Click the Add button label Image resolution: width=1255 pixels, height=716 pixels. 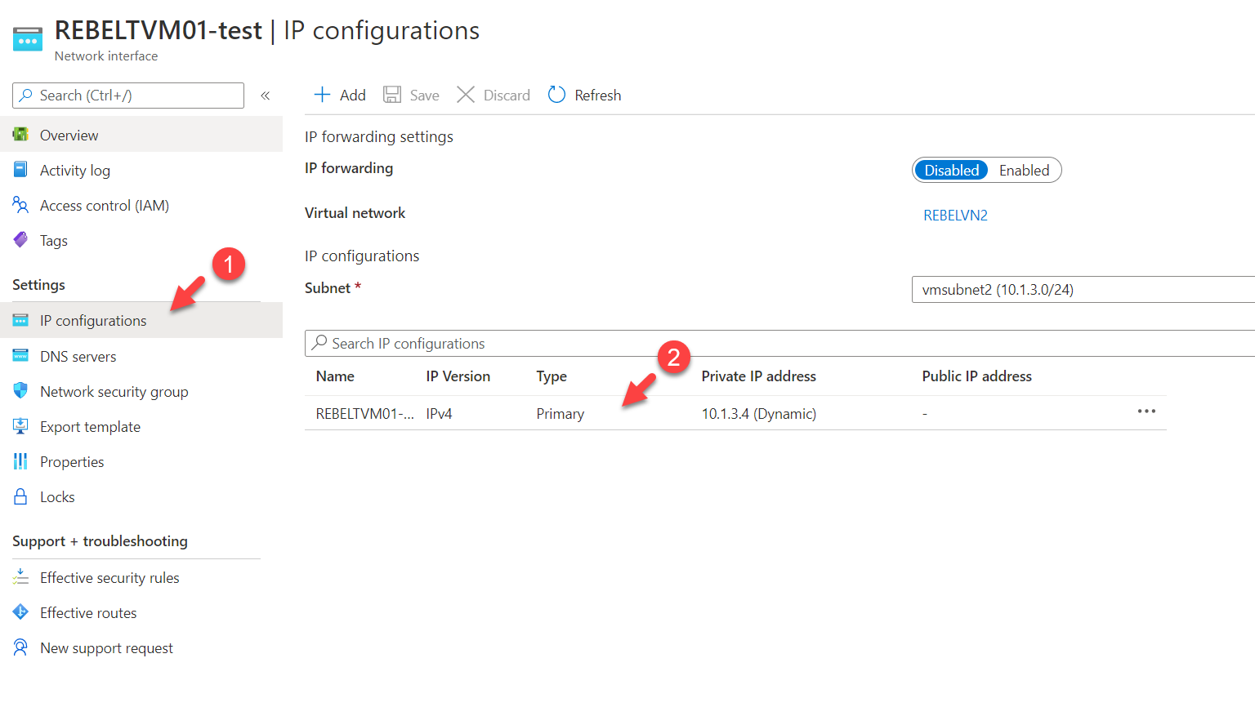353,95
